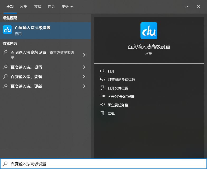Screen dimensions: 207x169
Task: Switch to the 全部 tab
Action: (10, 6)
